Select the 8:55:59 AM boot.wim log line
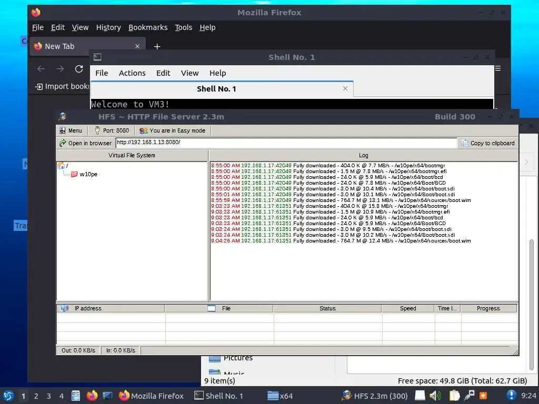Screen dimensions: 539x404 (x=341, y=200)
